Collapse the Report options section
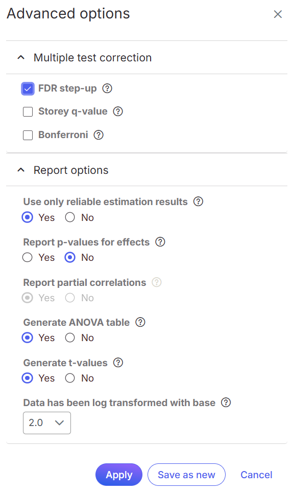 pyautogui.click(x=21, y=170)
